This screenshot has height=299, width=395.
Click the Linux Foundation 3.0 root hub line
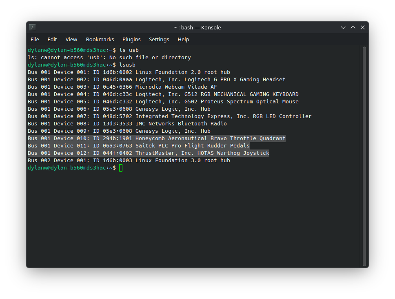click(129, 161)
